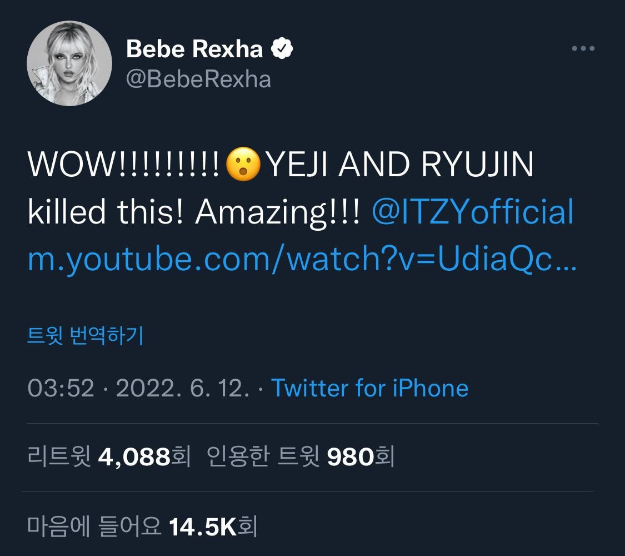Open the @ITZYofficial mention
Screen dimensions: 625x556
(x=473, y=212)
